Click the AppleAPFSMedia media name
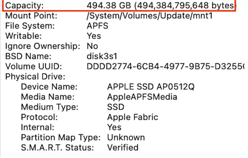 coord(142,97)
